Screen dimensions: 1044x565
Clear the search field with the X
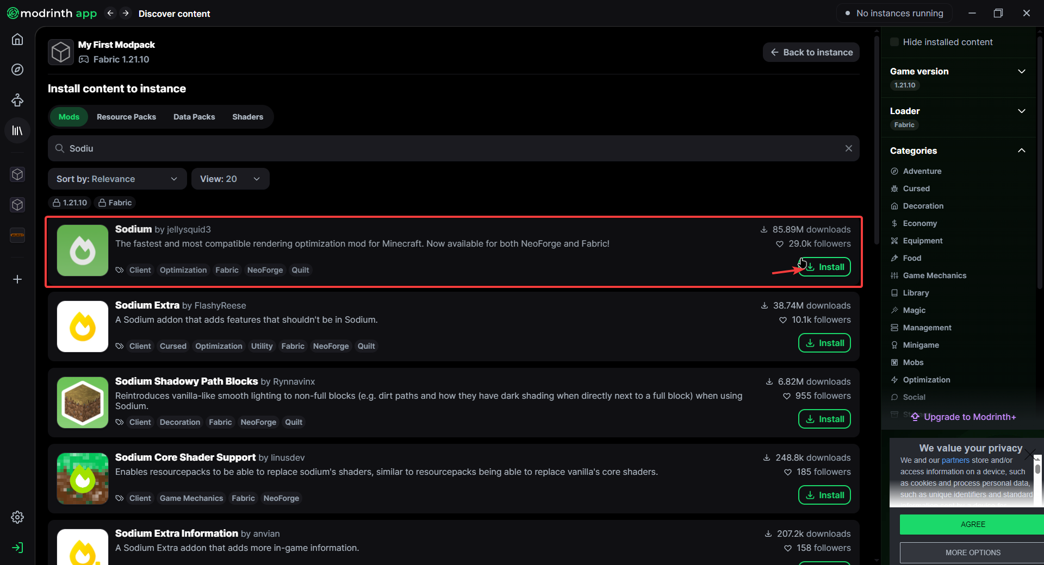[849, 148]
